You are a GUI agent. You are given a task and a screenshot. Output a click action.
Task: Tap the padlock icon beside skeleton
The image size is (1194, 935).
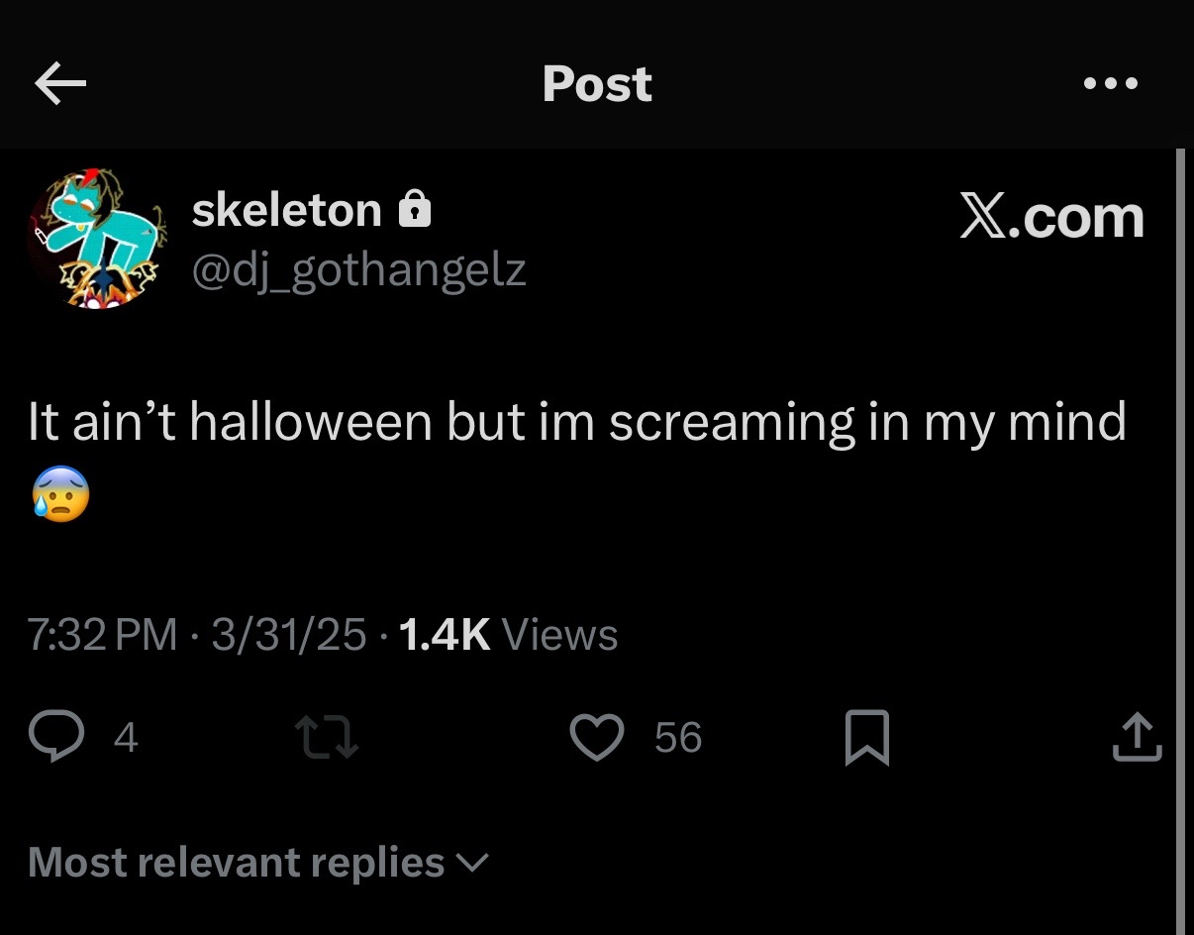click(414, 210)
